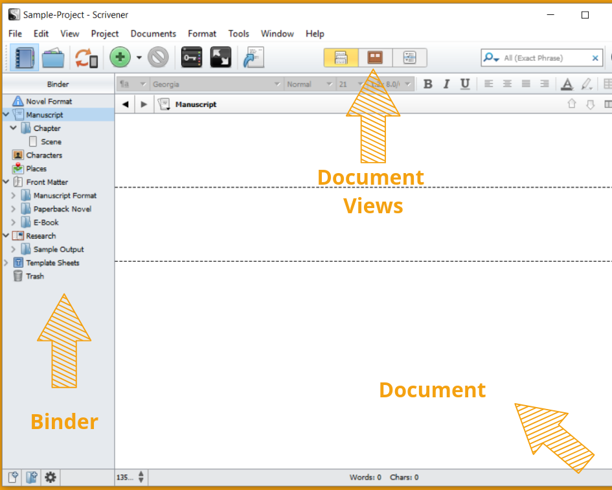Collapse the Chapter folder

pyautogui.click(x=13, y=128)
